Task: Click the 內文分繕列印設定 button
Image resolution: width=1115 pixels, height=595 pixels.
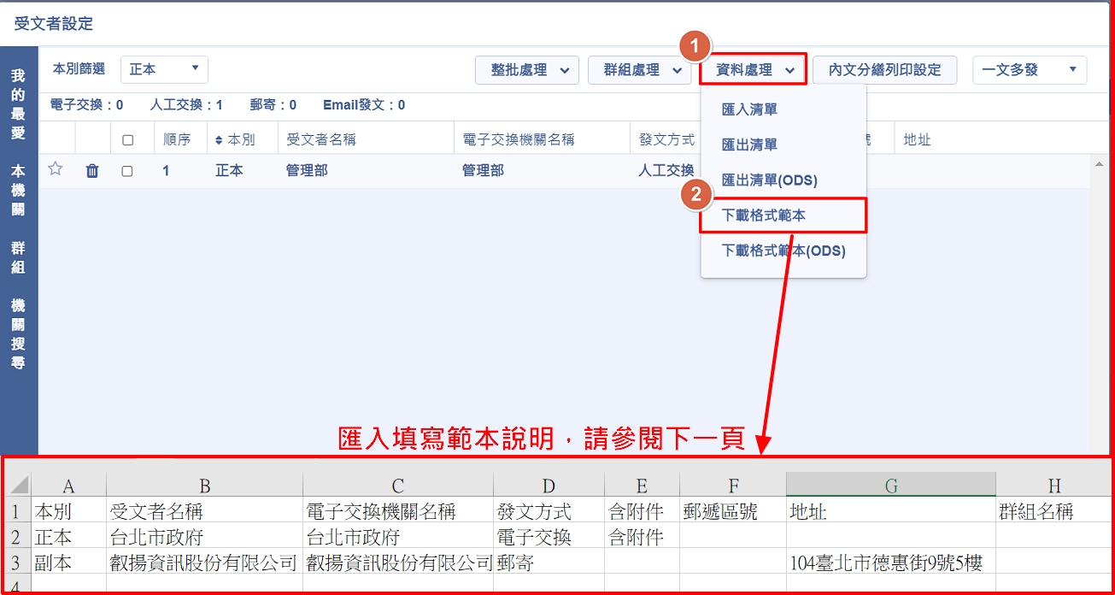Action: 884,70
